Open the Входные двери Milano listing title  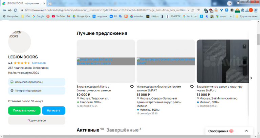click(94, 89)
